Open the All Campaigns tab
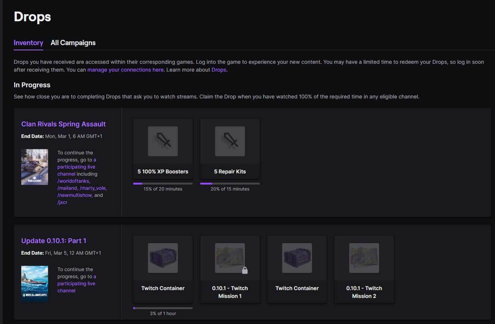The width and height of the screenshot is (495, 324). pyautogui.click(x=73, y=43)
